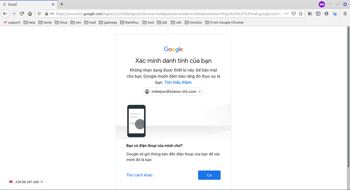Open the browser home page
Screen dimensions: 350x190
pyautogui.click(x=30, y=14)
